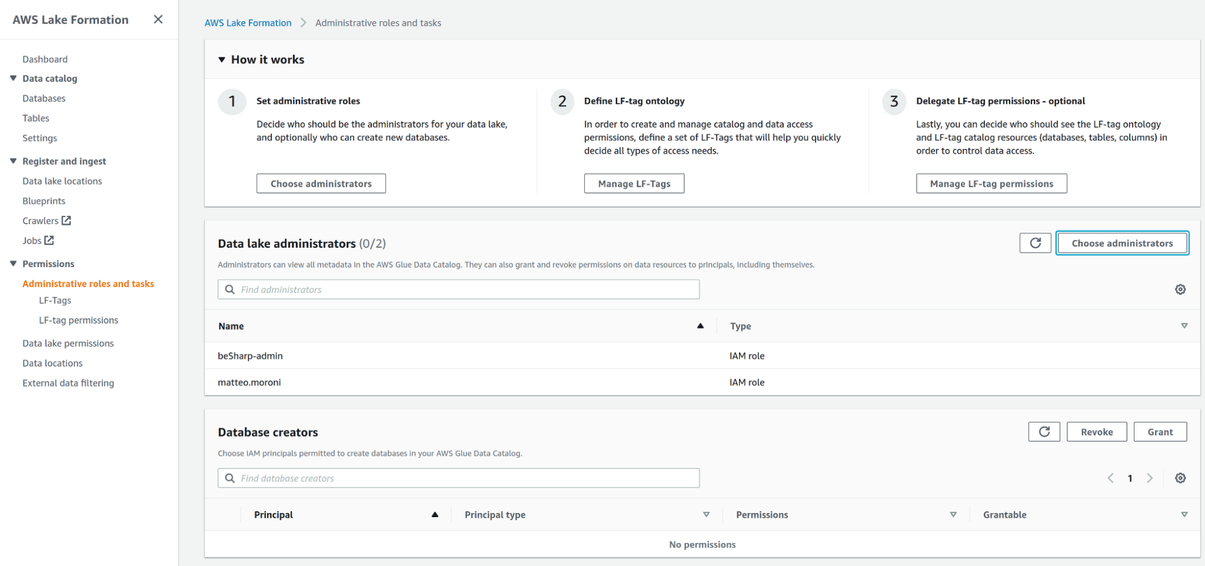This screenshot has width=1205, height=566.
Task: Open Crawlers external link icon
Action: (x=66, y=221)
